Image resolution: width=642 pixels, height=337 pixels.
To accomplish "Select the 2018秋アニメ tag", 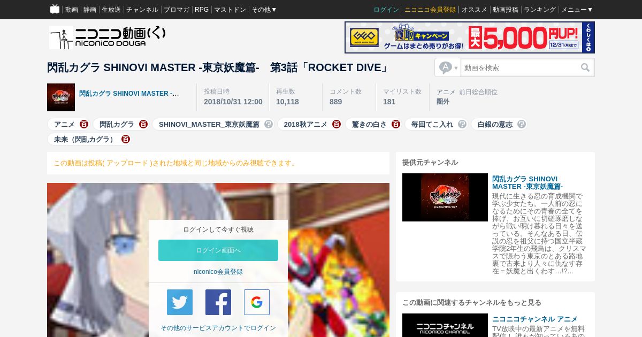I will pyautogui.click(x=305, y=124).
